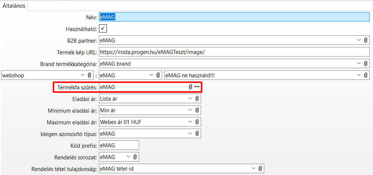Click paperclip icon in Rendelés tétel tulajdonság row
The height and width of the screenshot is (175, 373).
(x=260, y=168)
